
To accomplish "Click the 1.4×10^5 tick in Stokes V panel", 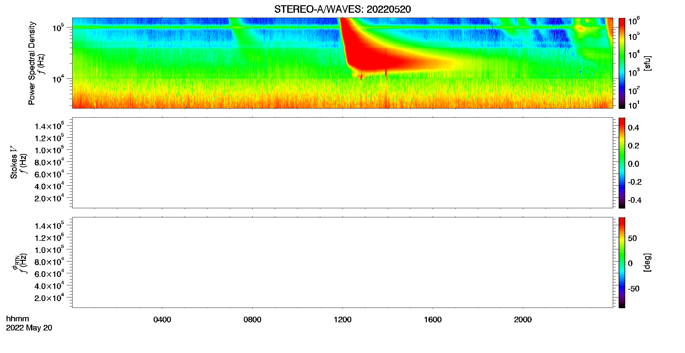I will point(49,126).
